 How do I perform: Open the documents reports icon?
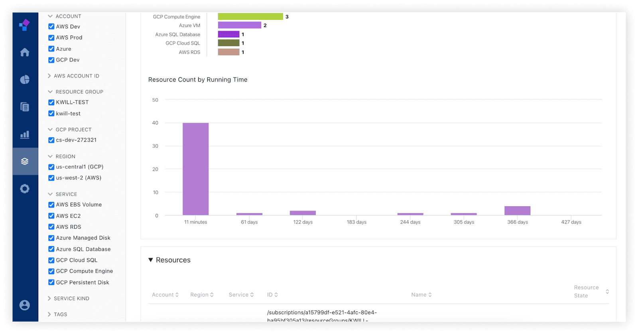click(25, 107)
